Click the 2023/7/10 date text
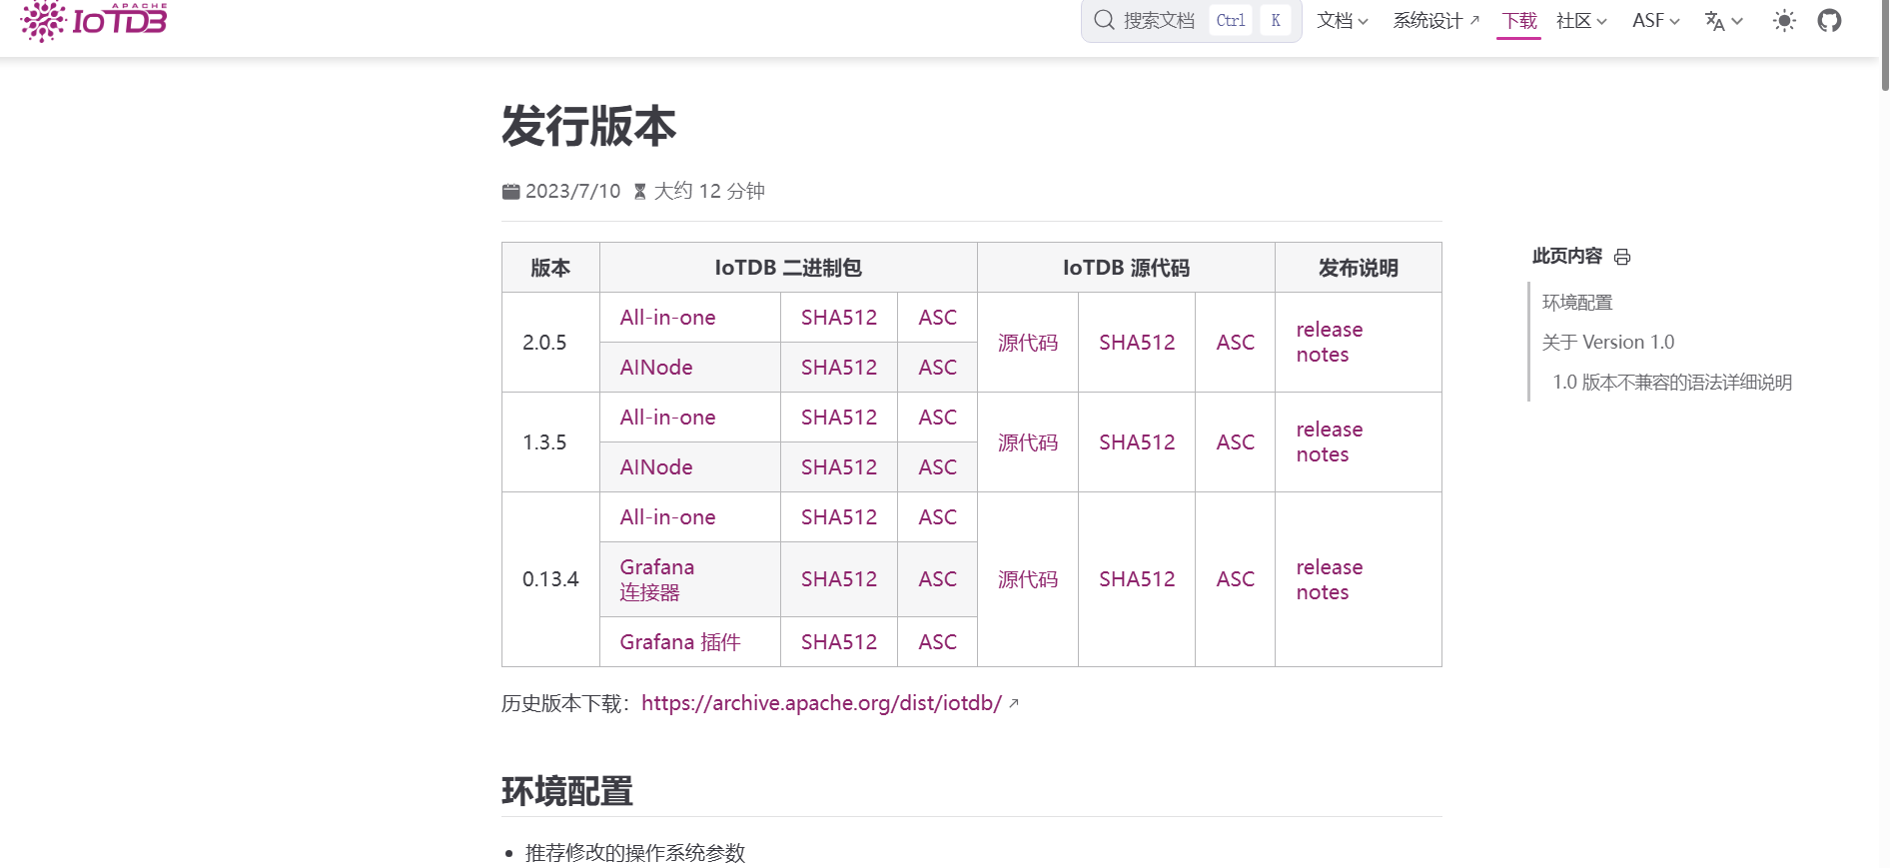 tap(572, 191)
